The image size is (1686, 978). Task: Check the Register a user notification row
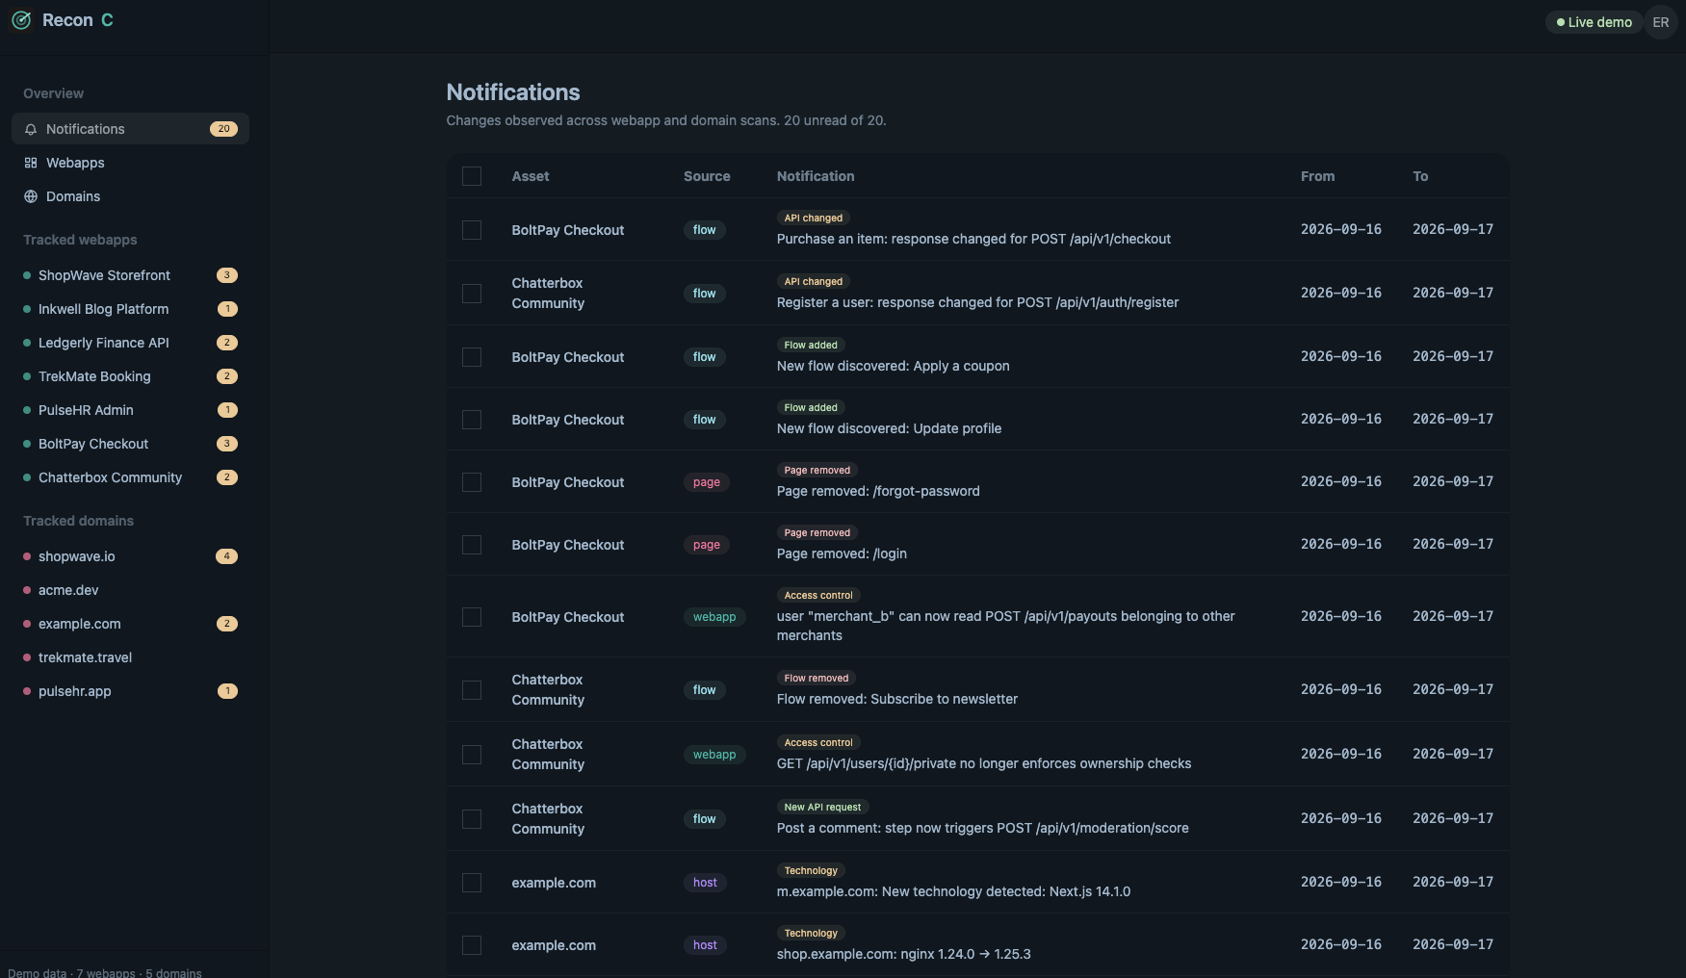pos(472,294)
